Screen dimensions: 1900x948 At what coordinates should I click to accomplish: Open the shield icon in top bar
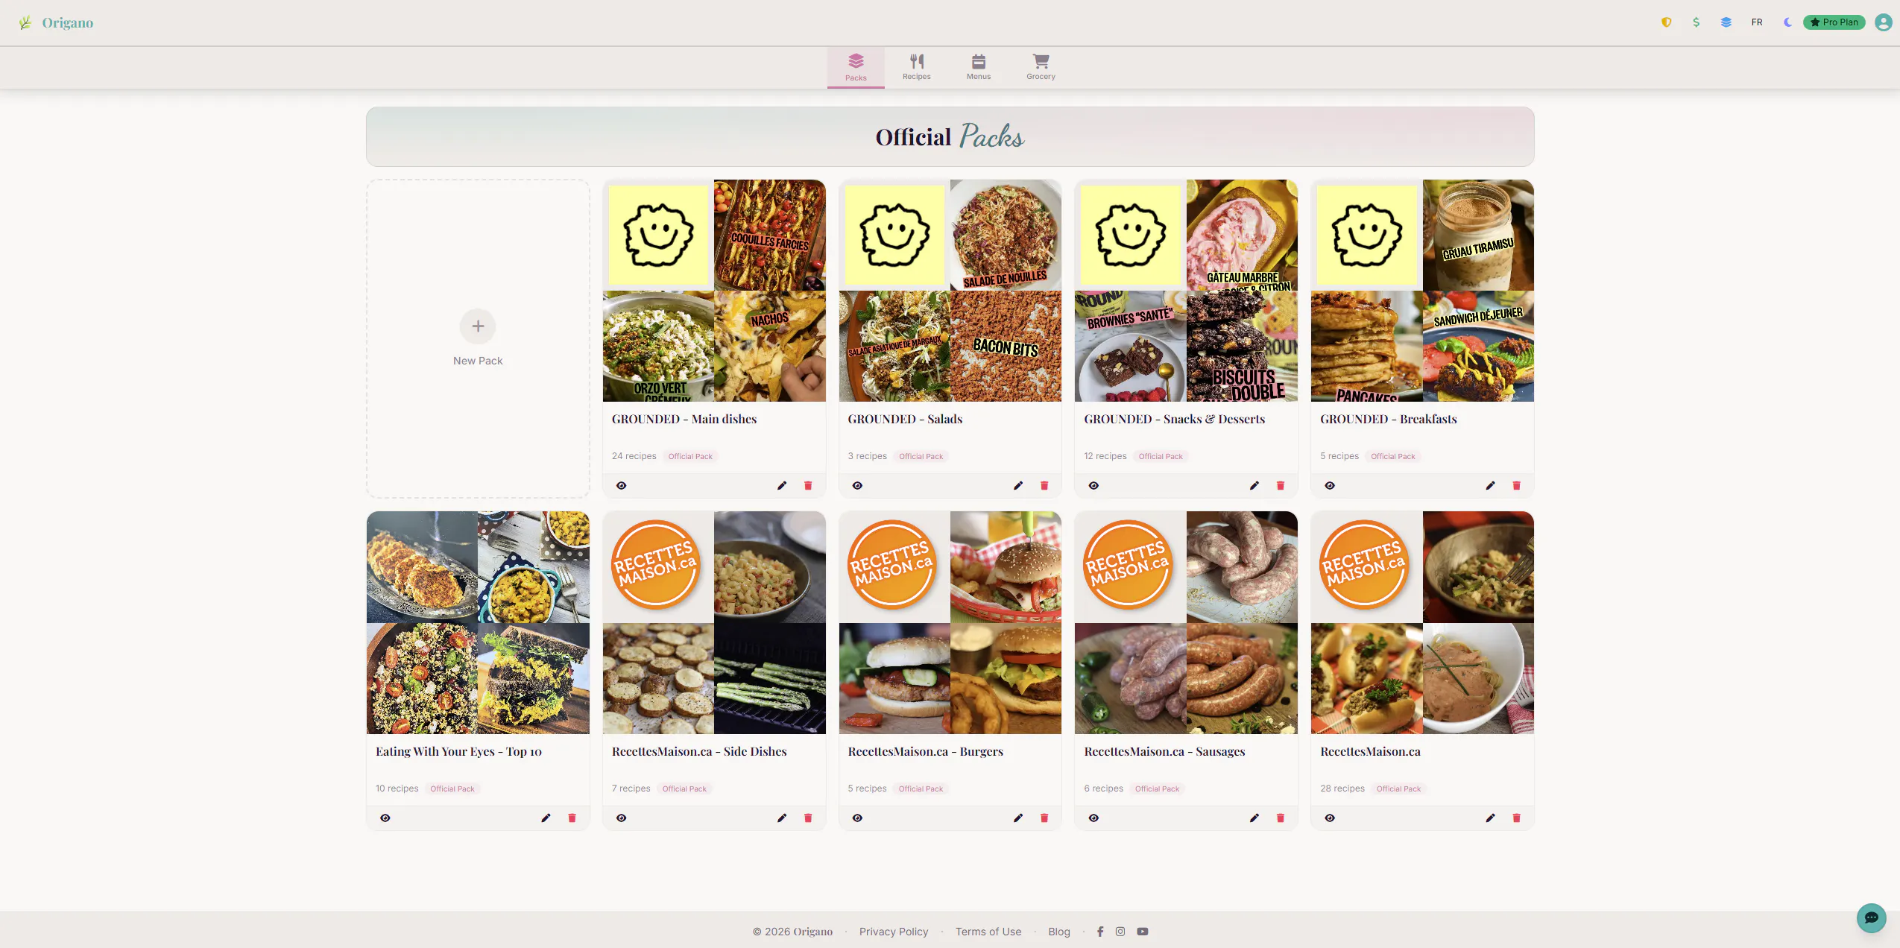coord(1666,22)
